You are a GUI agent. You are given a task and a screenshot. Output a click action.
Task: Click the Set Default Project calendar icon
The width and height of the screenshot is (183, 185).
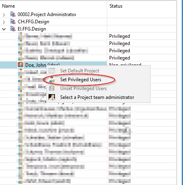tap(52, 71)
